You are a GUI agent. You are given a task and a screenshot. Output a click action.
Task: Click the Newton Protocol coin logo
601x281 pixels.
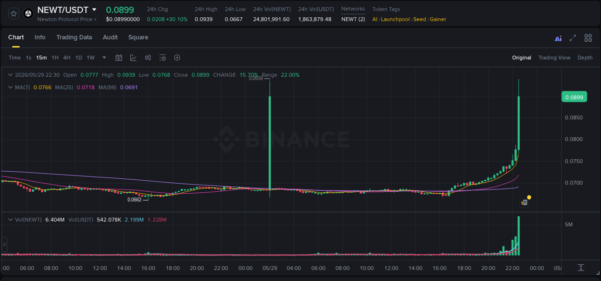pos(28,13)
